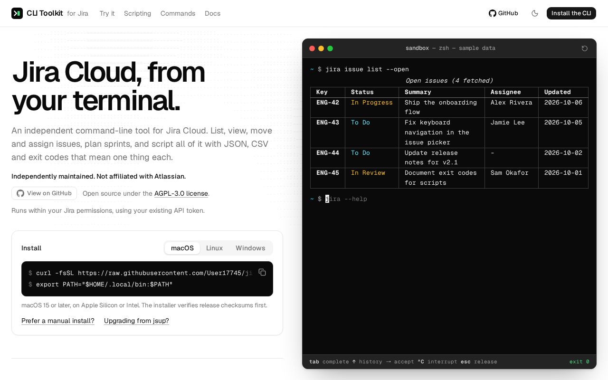This screenshot has height=380, width=608.
Task: Click the green terminal window dot
Action: tap(330, 48)
